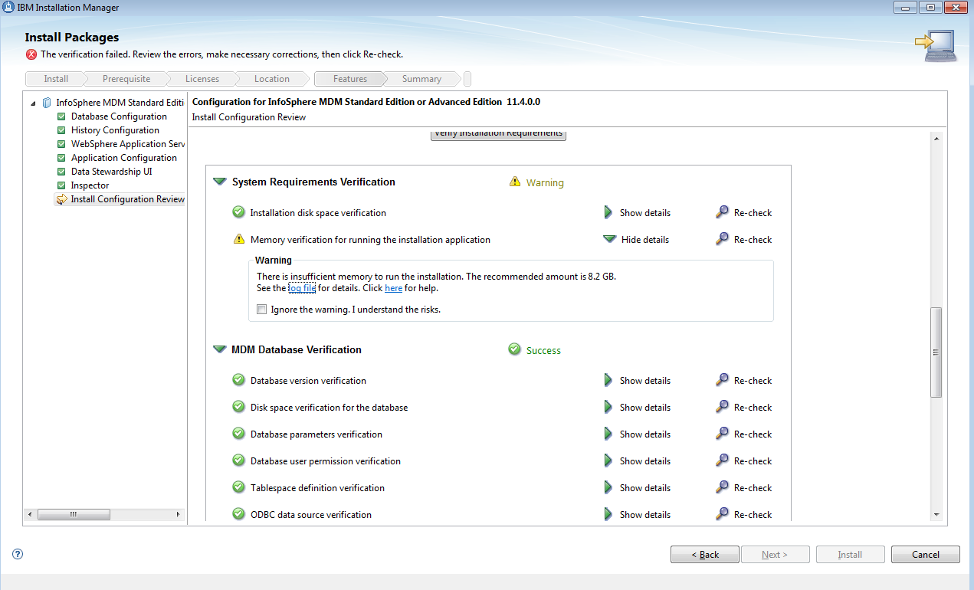Click green check icon beside ODBC data source verification

pyautogui.click(x=238, y=514)
